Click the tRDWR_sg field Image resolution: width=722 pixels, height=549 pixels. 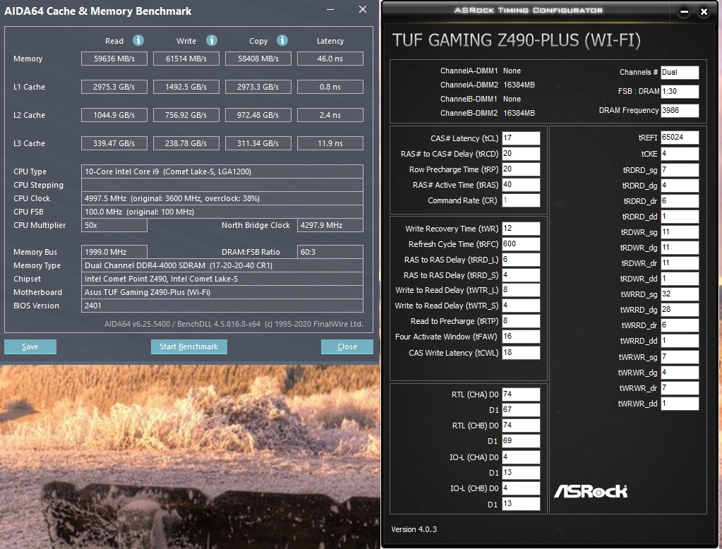(680, 232)
